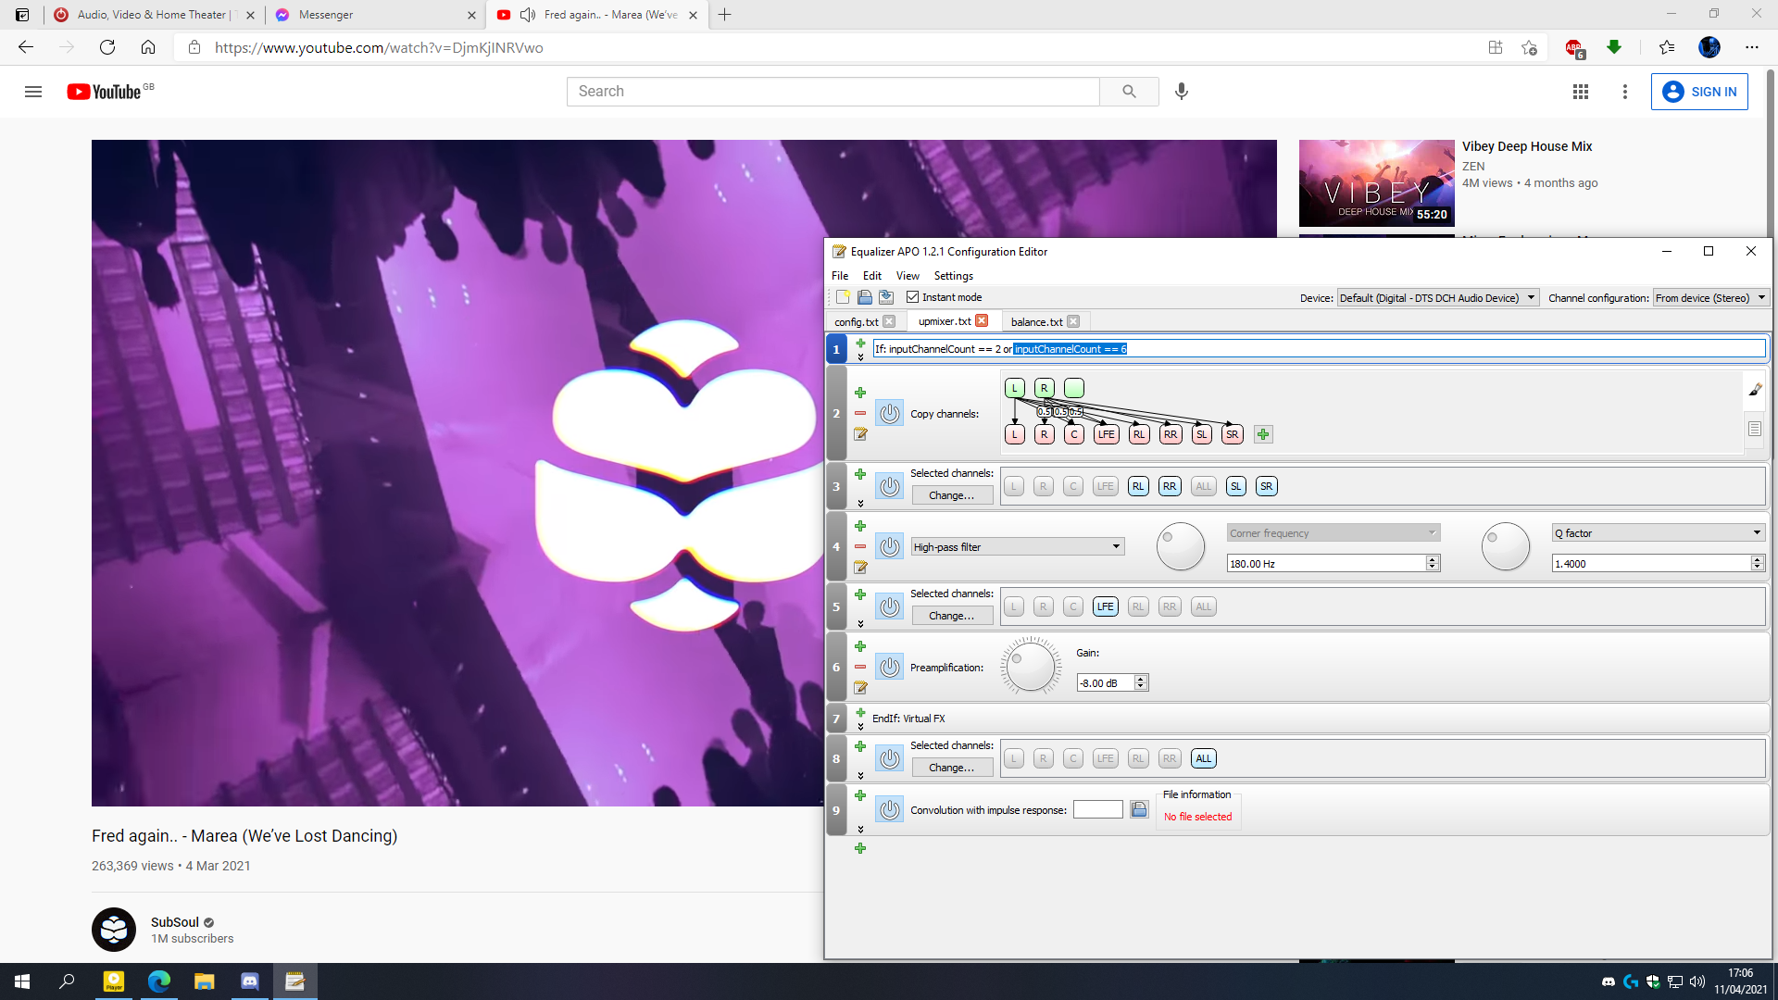The image size is (1778, 1000).
Task: Toggle power for the Copy channels filter
Action: click(x=890, y=413)
